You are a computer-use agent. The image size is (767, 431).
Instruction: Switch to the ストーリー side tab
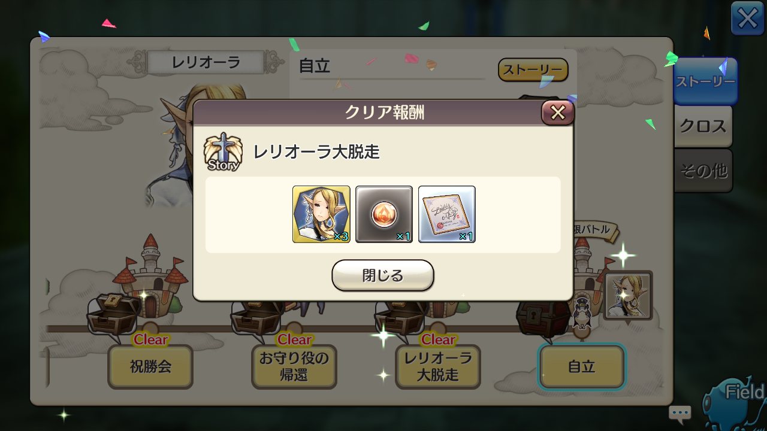(x=705, y=81)
